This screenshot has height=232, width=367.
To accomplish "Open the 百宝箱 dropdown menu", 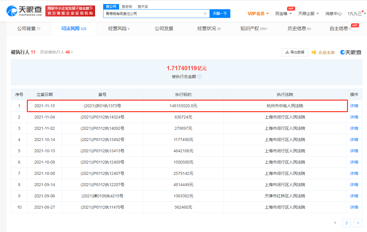I will [283, 14].
